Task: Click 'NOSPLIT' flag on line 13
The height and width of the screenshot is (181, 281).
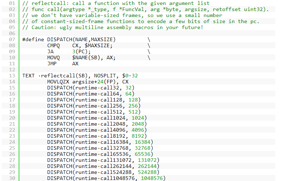Action: tap(105, 76)
